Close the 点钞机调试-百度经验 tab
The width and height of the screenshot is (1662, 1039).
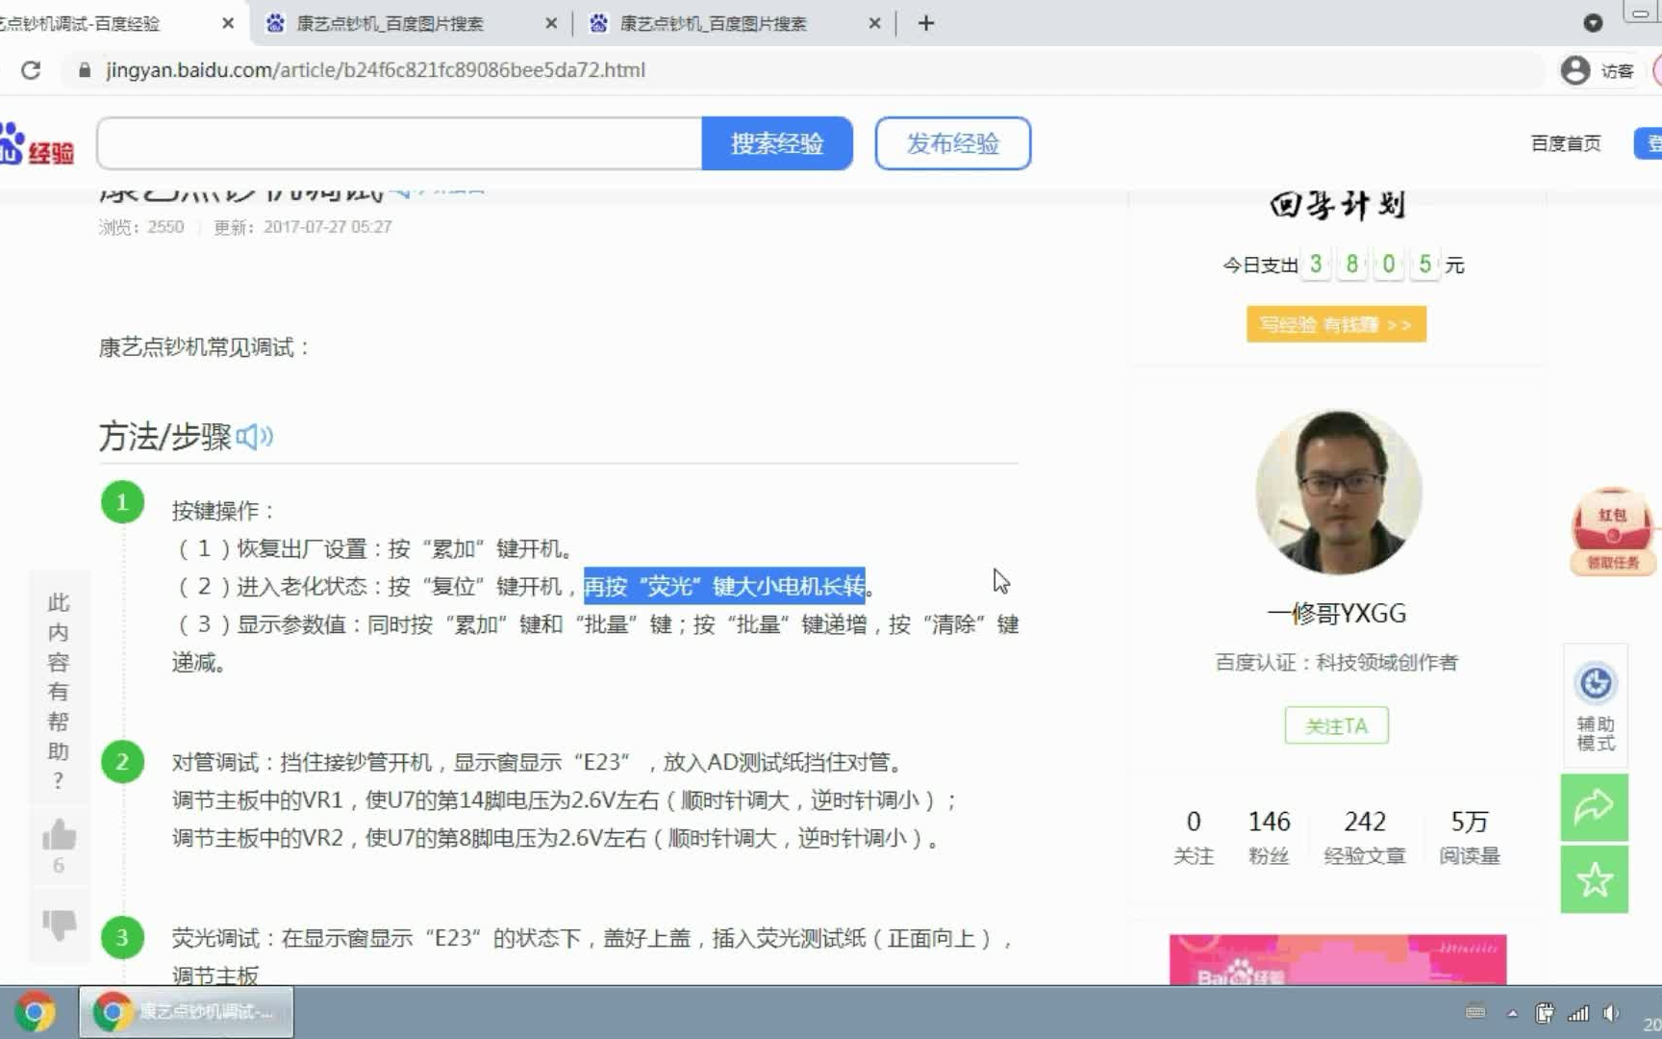click(x=228, y=23)
